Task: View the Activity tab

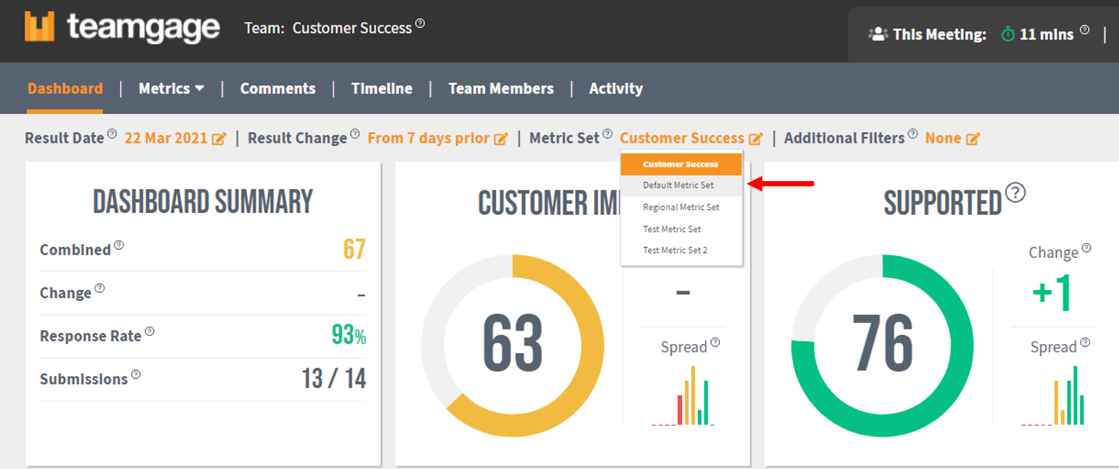Action: (x=616, y=89)
